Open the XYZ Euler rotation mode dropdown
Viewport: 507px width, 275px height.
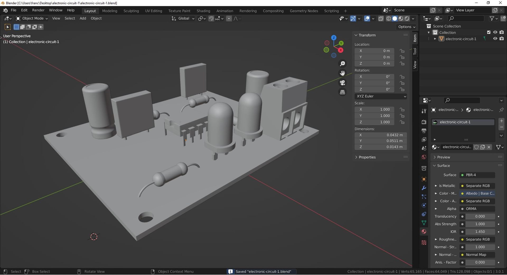click(381, 96)
